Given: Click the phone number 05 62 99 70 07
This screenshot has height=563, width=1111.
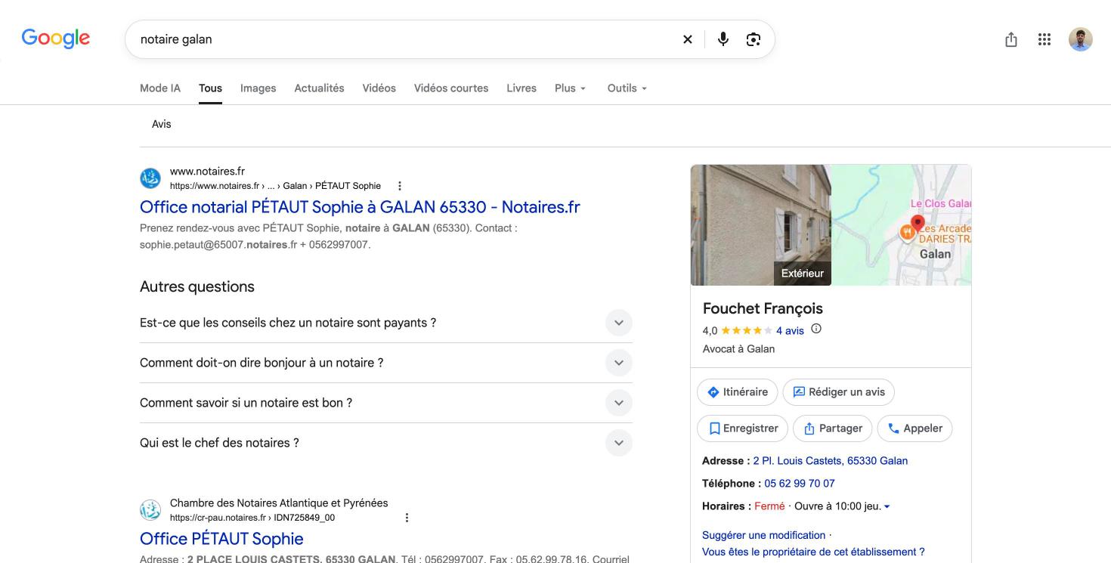Looking at the screenshot, I should coord(800,484).
